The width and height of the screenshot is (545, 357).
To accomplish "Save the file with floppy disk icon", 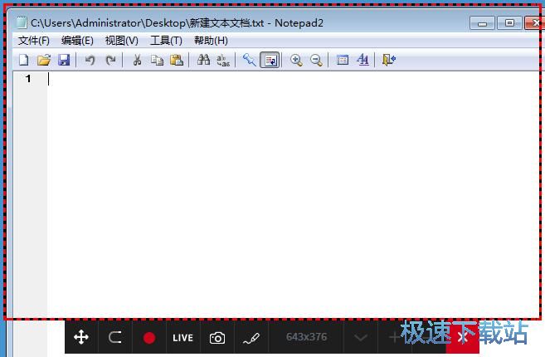I will [x=64, y=60].
